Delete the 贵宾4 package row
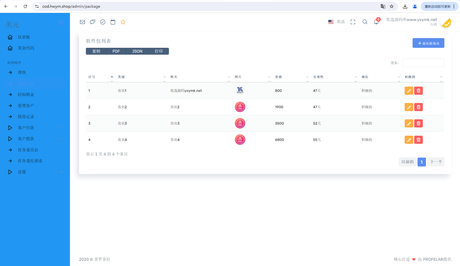Viewport: 460px width, 266px height. pos(418,140)
